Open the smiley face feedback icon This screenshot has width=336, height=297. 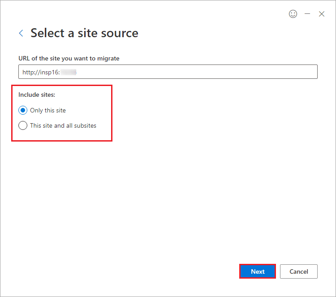click(293, 14)
